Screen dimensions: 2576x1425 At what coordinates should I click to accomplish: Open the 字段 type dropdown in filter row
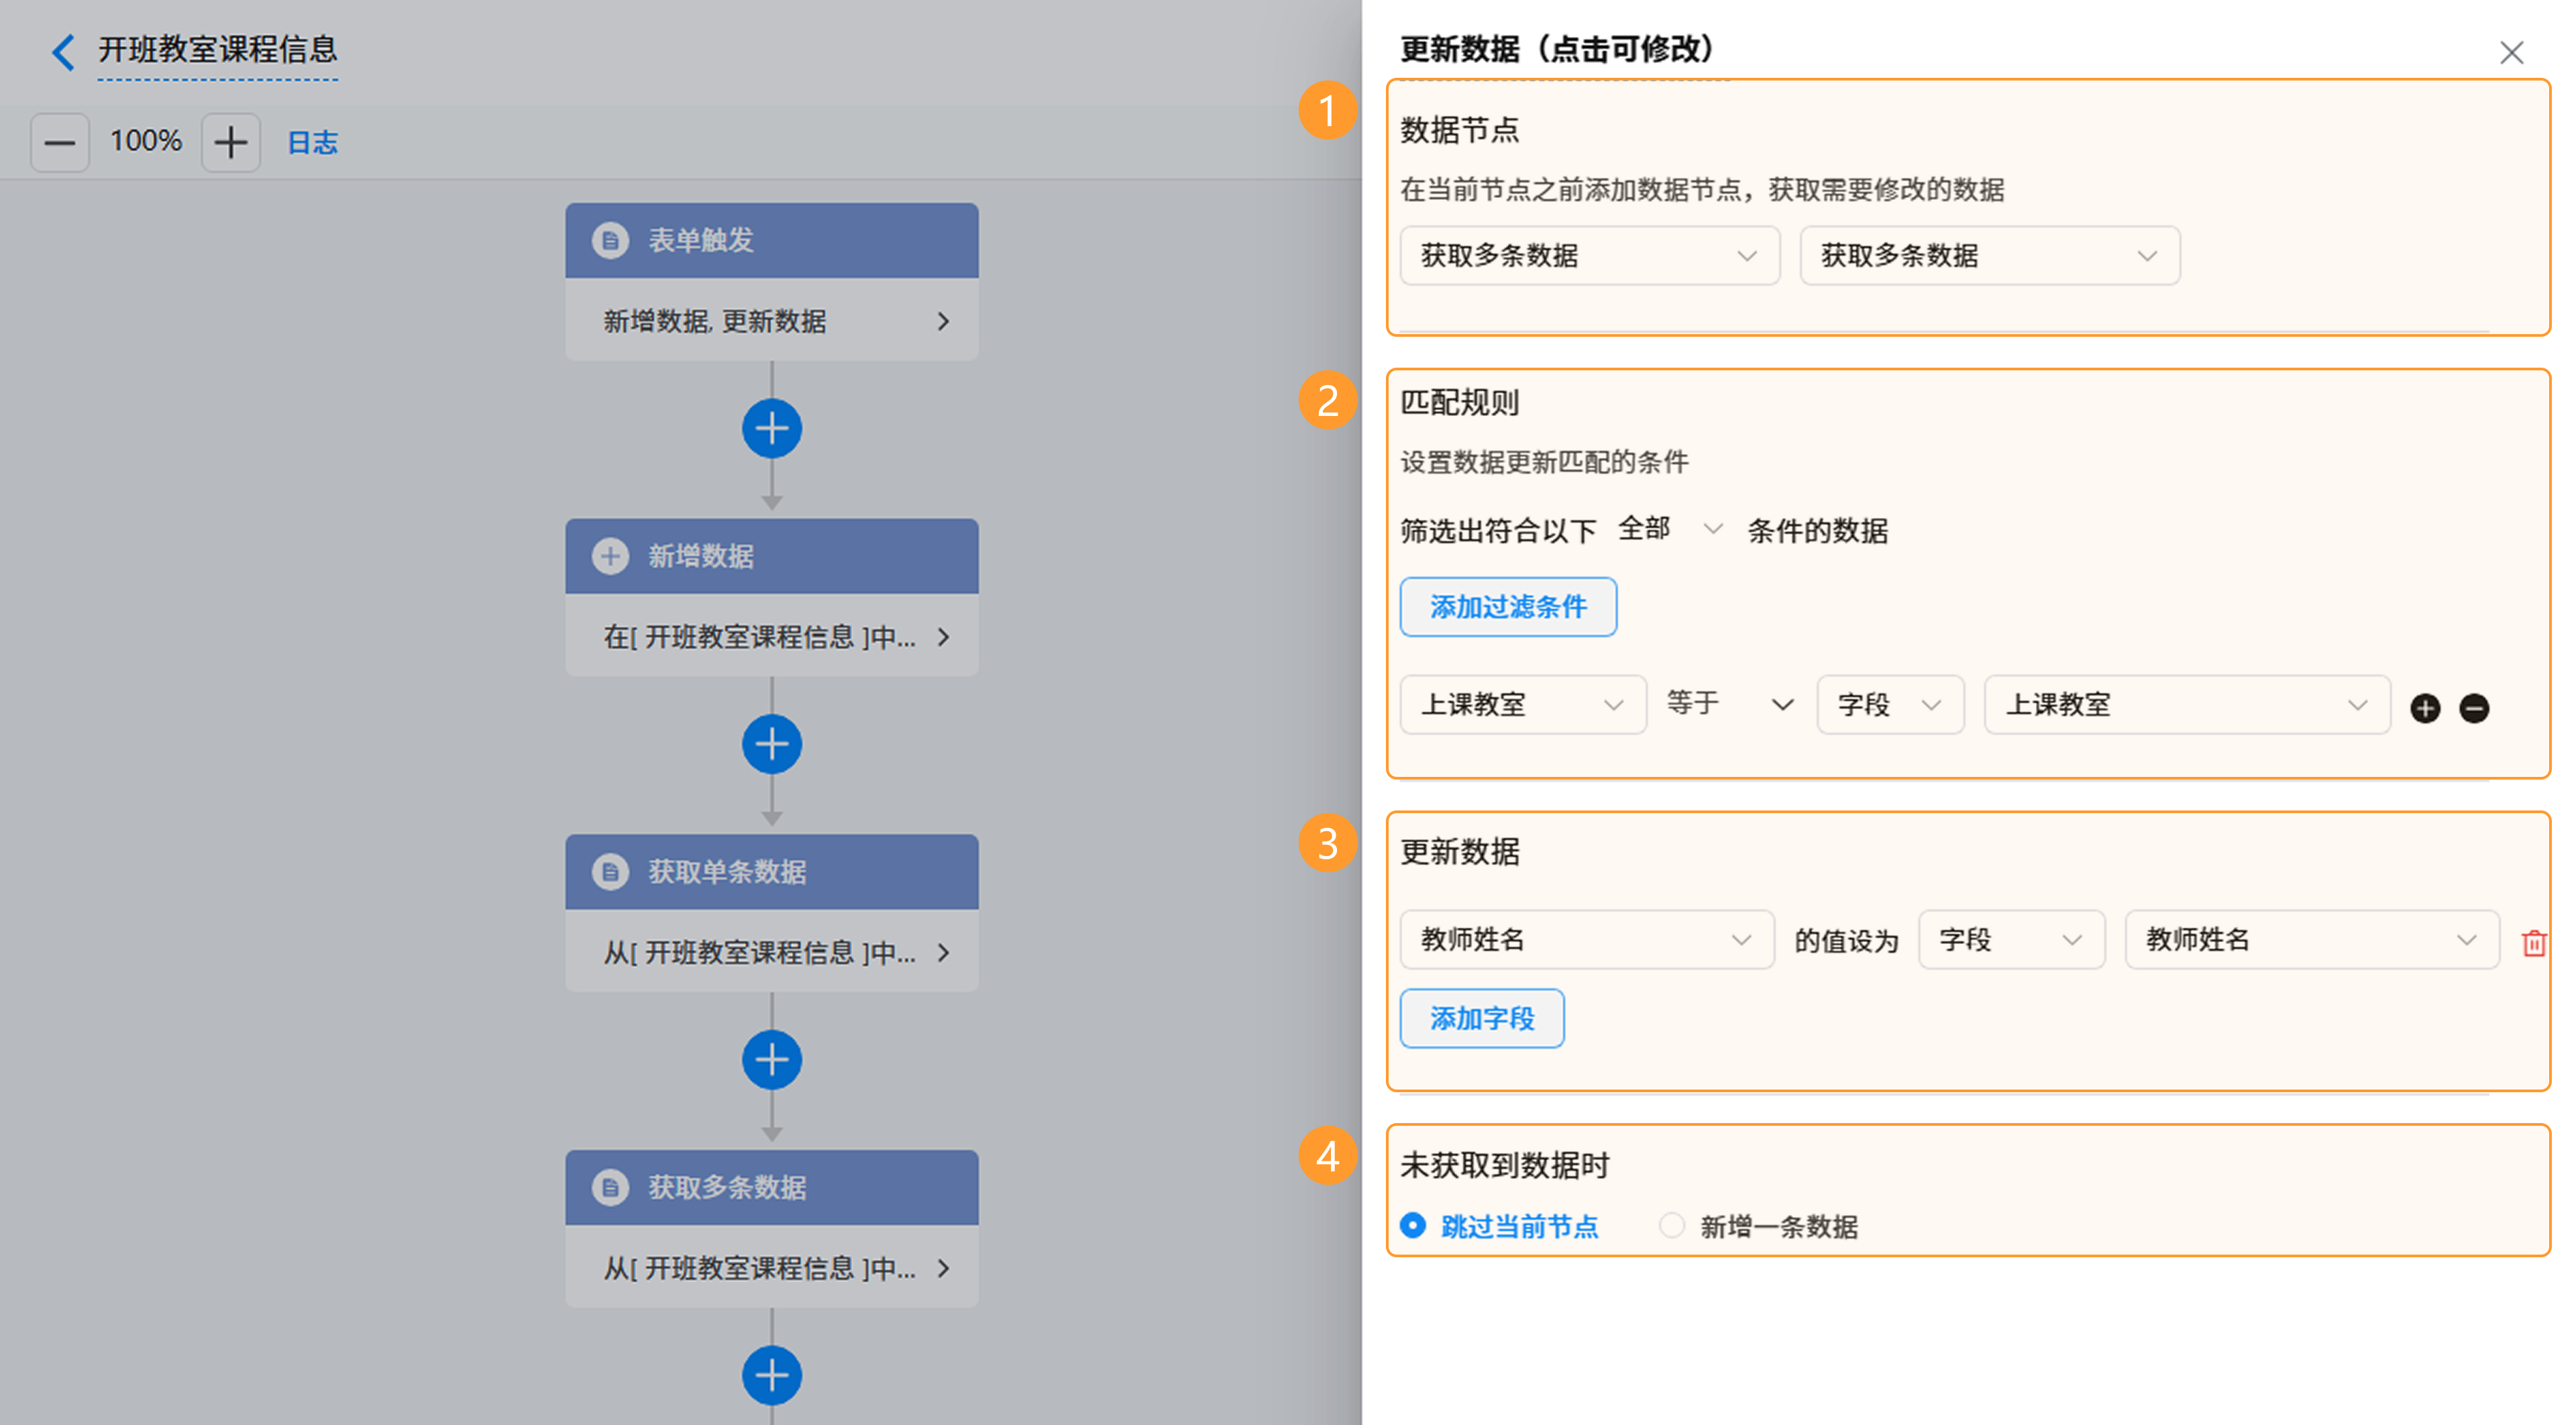[x=1890, y=705]
